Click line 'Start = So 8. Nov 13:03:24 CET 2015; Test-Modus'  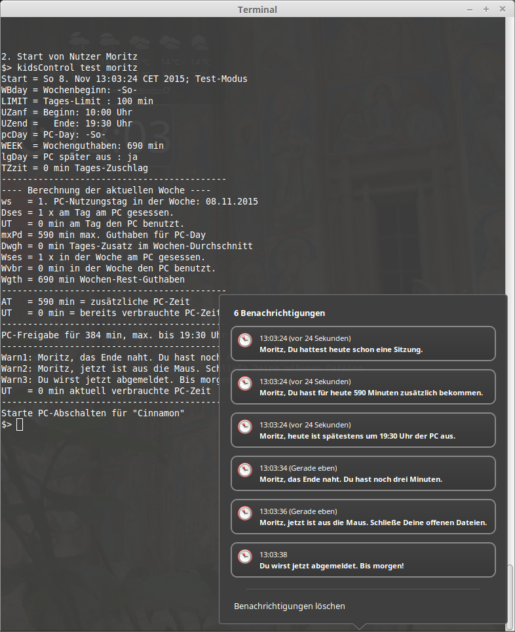124,79
